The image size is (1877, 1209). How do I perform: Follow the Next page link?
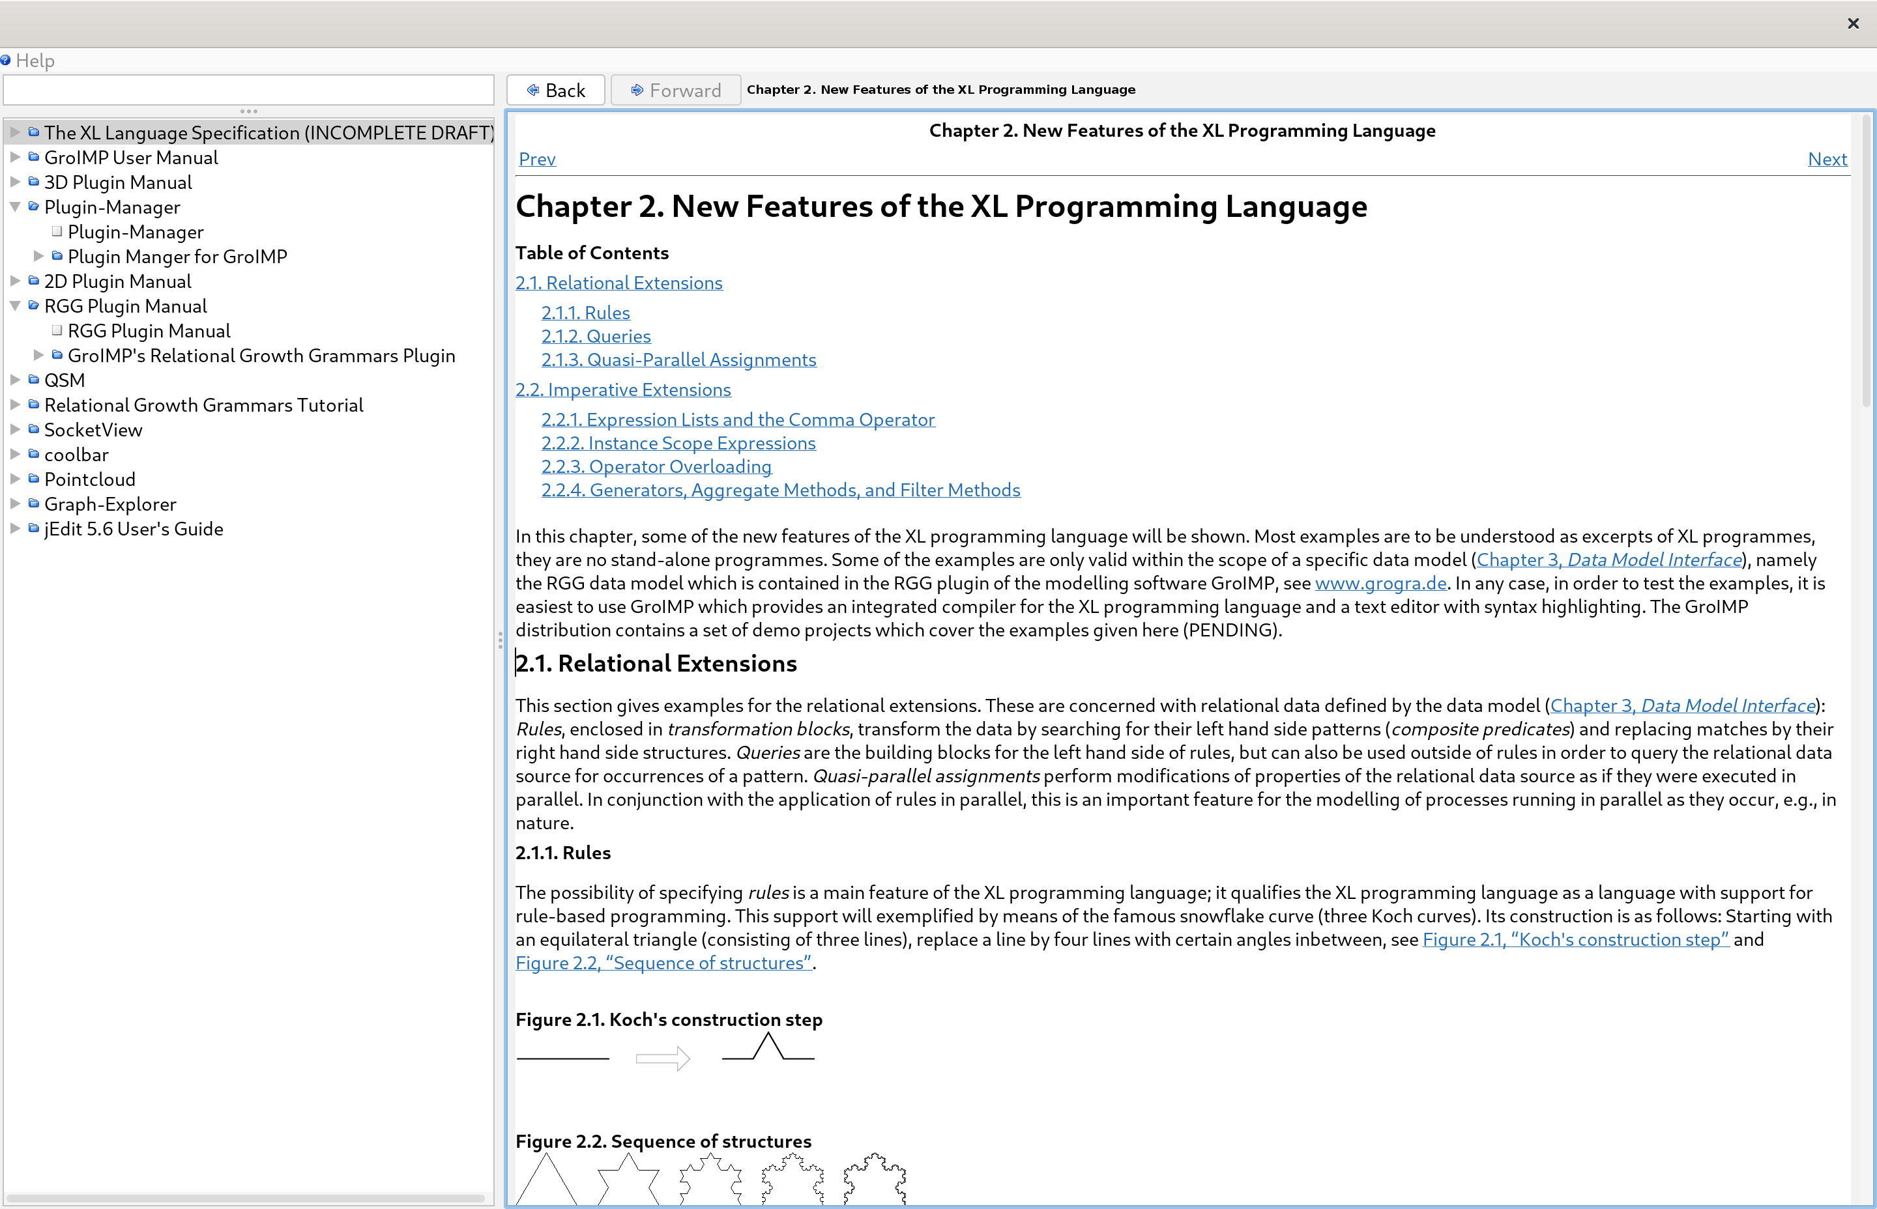[1827, 160]
